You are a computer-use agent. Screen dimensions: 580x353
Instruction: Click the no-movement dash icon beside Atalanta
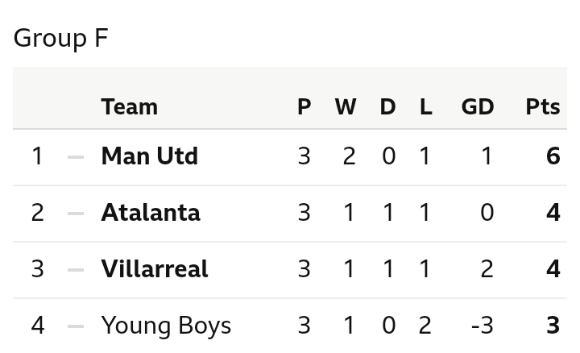pos(76,214)
